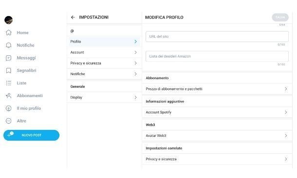Select Home label in the sidebar
Viewport: 297px width, 178px height.
tap(22, 32)
